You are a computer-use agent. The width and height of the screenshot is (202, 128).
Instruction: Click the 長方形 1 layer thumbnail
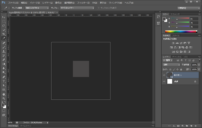click(x=170, y=75)
